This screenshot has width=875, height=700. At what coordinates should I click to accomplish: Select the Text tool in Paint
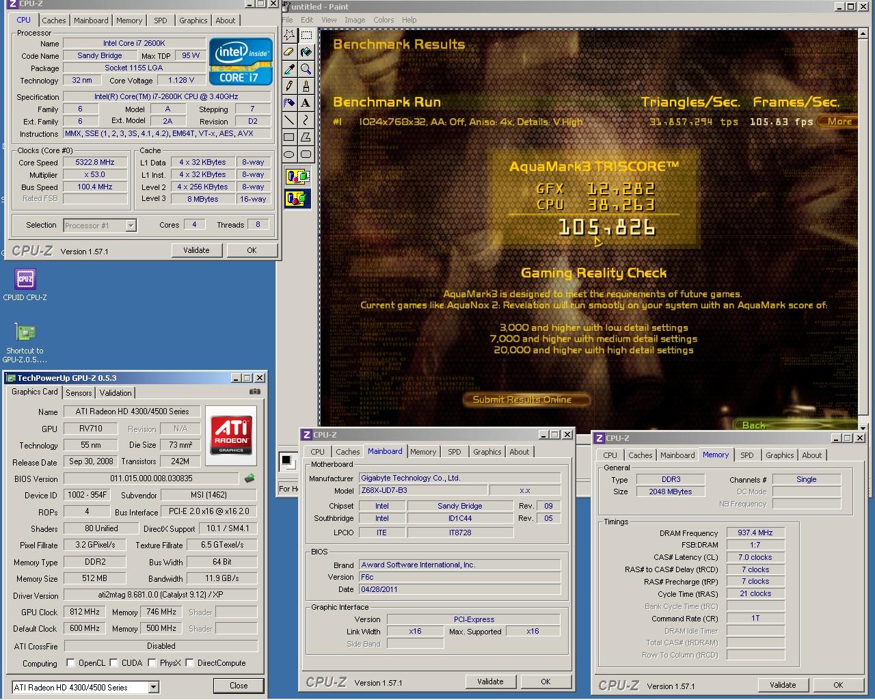click(x=306, y=103)
